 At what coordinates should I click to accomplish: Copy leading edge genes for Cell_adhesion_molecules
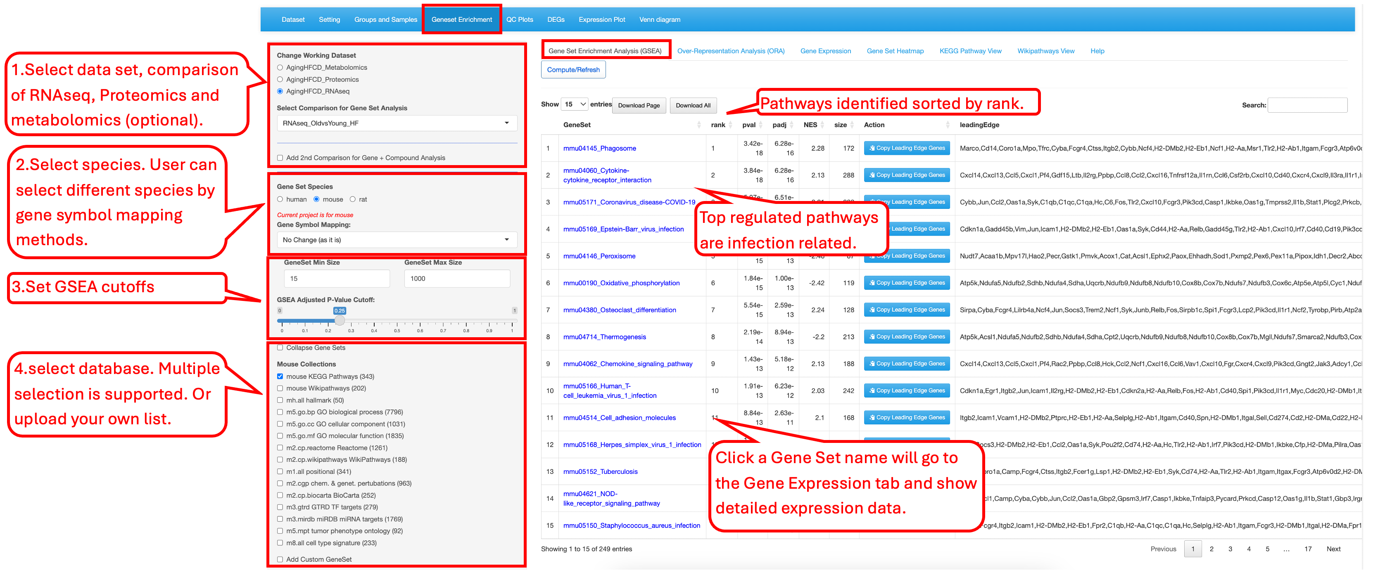point(907,417)
